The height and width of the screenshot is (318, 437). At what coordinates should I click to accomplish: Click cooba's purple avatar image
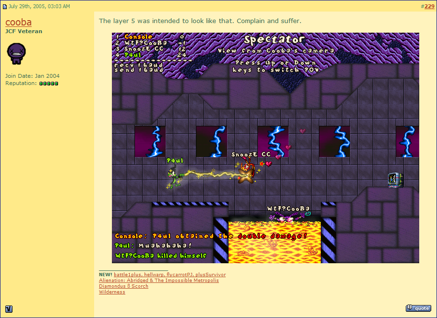pos(16,53)
